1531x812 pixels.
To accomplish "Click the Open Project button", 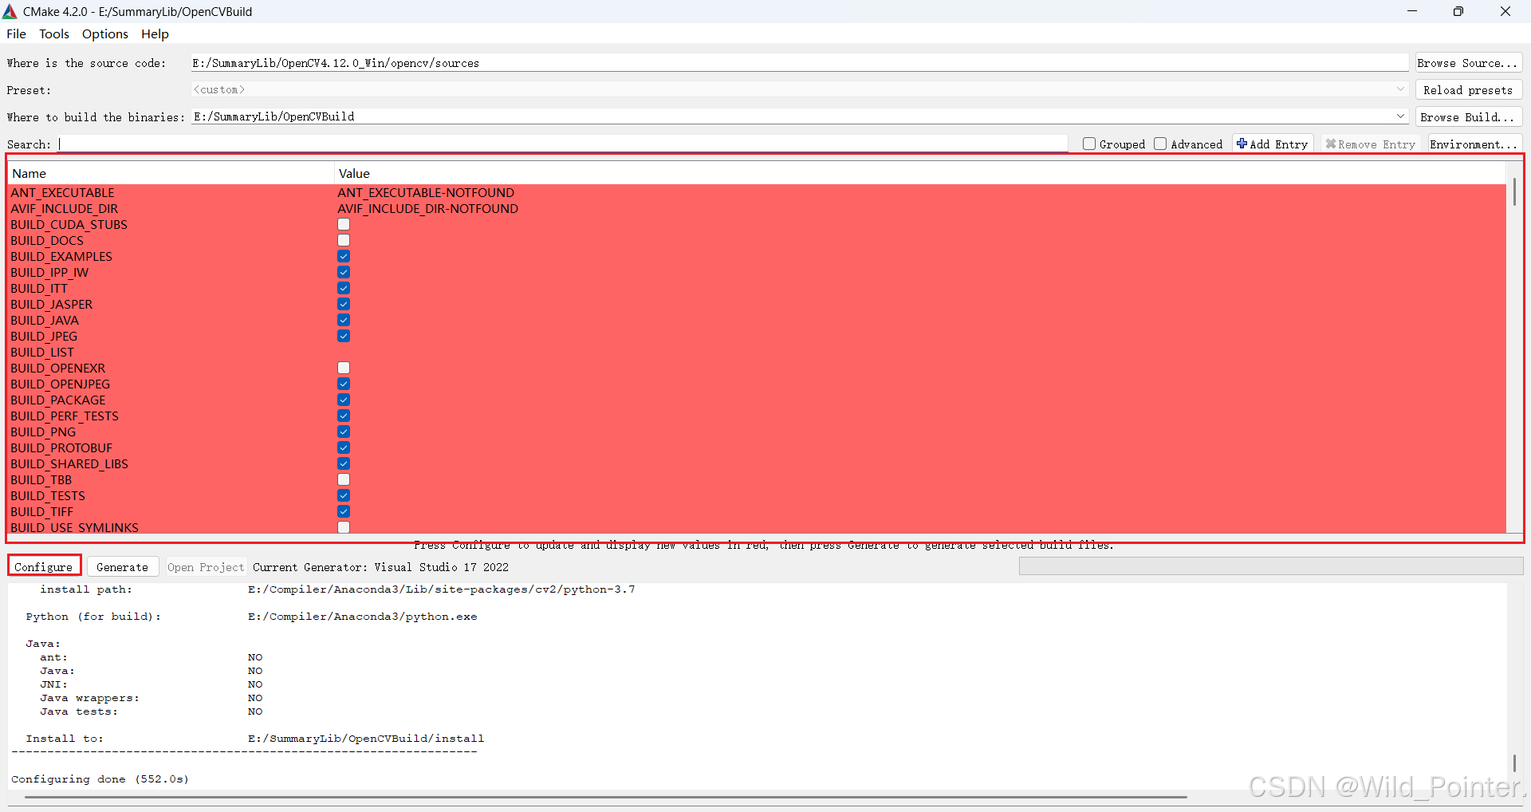I will [206, 567].
